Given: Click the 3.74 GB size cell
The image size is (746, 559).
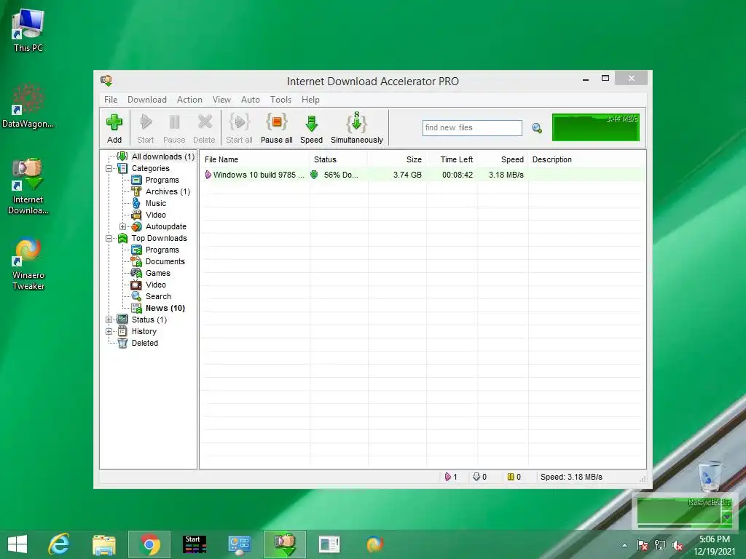Looking at the screenshot, I should point(407,175).
